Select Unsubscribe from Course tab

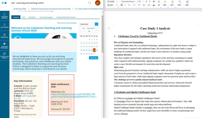[x=66, y=17]
